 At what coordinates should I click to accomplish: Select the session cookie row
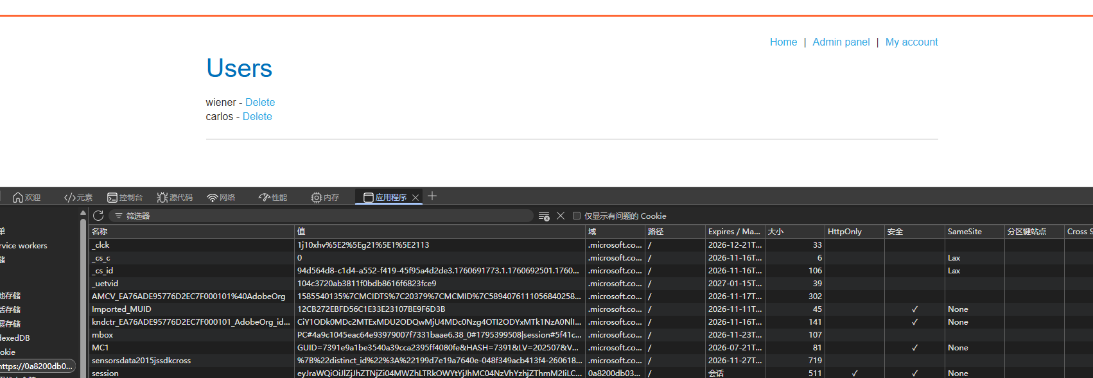tap(191, 373)
